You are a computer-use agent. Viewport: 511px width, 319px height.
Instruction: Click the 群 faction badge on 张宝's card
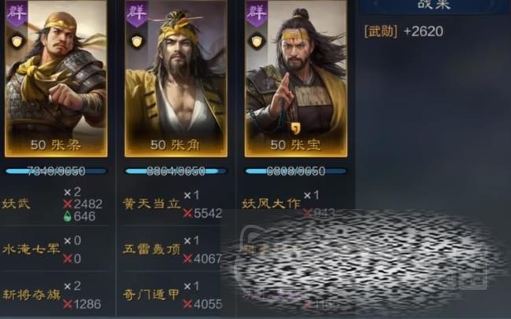257,13
